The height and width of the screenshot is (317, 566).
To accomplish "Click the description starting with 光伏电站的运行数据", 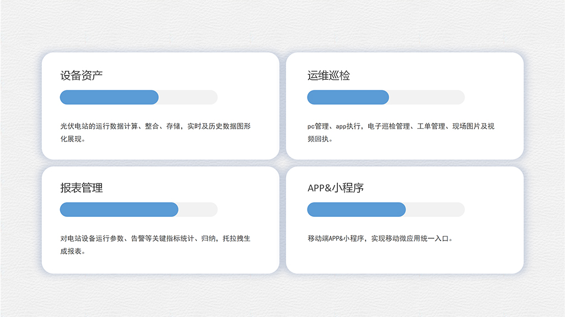I will [155, 132].
